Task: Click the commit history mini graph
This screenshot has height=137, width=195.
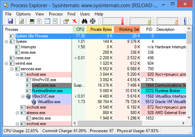Action: pos(140,21)
